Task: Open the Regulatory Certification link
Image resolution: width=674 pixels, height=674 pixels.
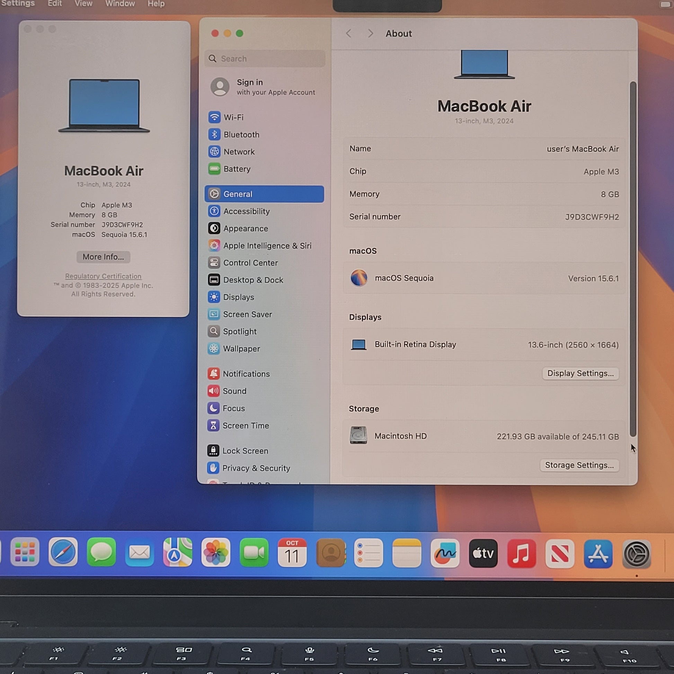Action: pos(103,276)
